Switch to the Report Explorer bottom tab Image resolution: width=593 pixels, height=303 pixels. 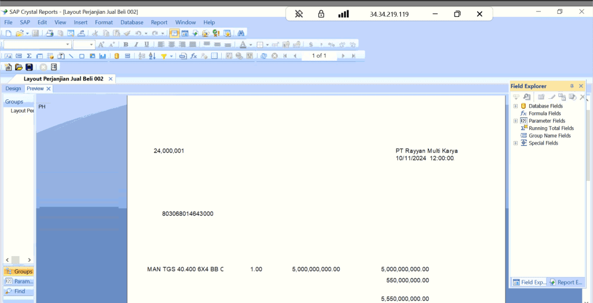click(x=566, y=282)
